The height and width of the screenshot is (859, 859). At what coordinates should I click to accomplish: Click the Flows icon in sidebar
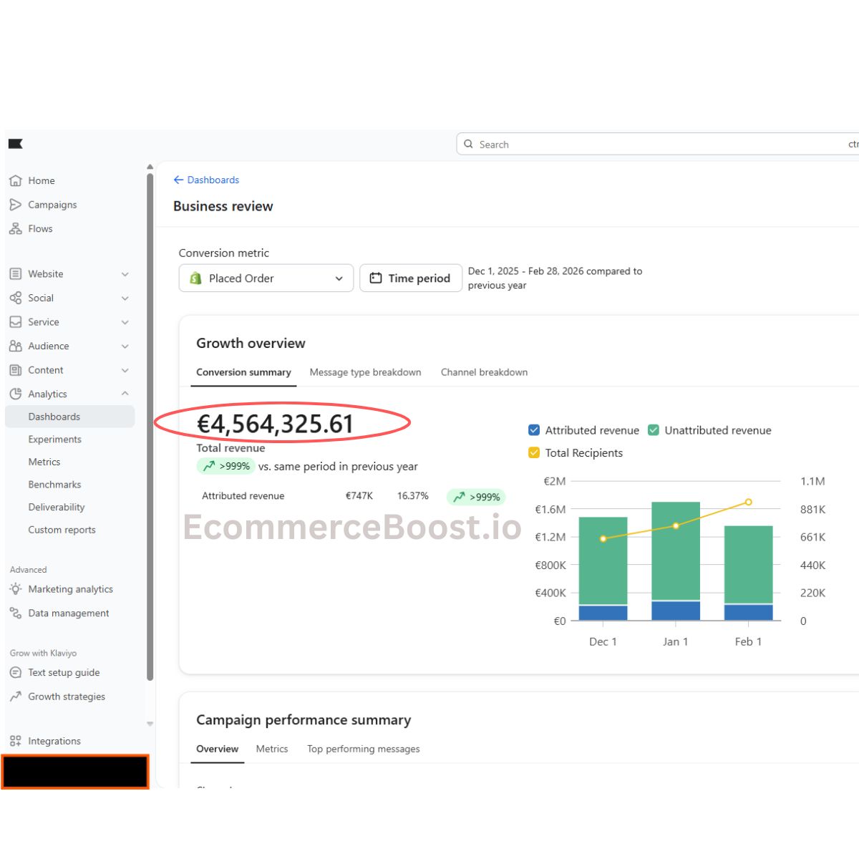(x=16, y=229)
